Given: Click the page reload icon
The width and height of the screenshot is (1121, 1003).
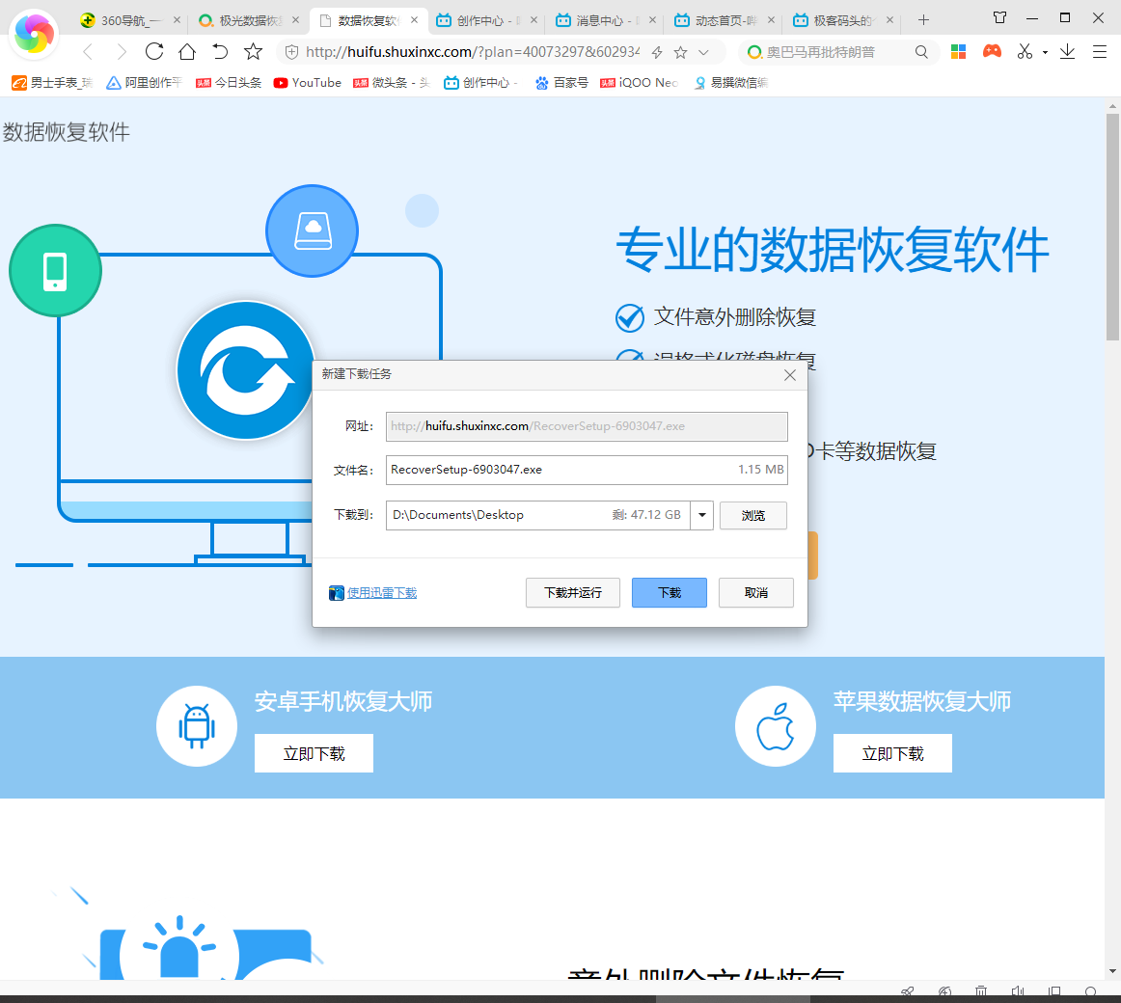Looking at the screenshot, I should (154, 52).
